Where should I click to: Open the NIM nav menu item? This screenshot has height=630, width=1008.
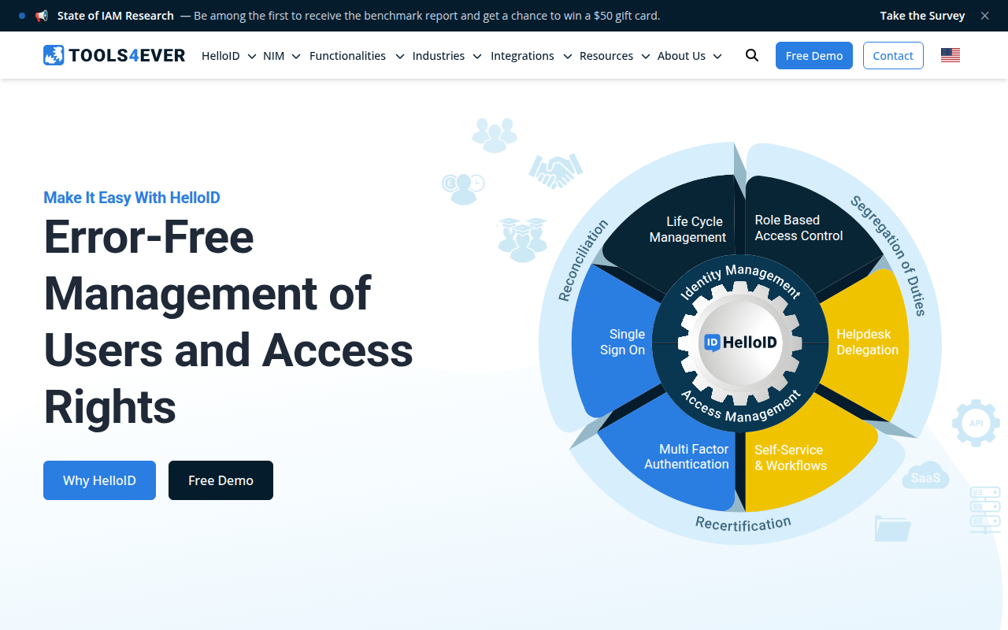tap(273, 56)
